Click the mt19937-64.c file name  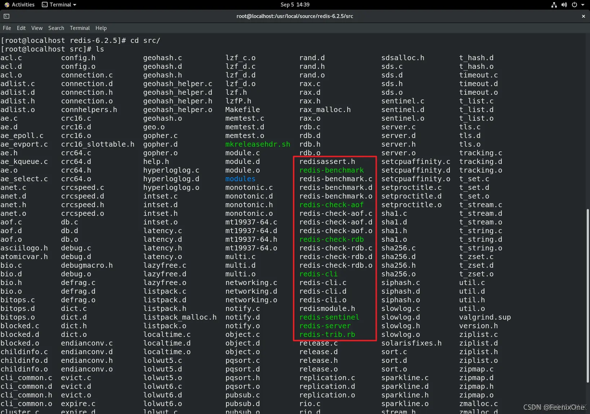[251, 222]
